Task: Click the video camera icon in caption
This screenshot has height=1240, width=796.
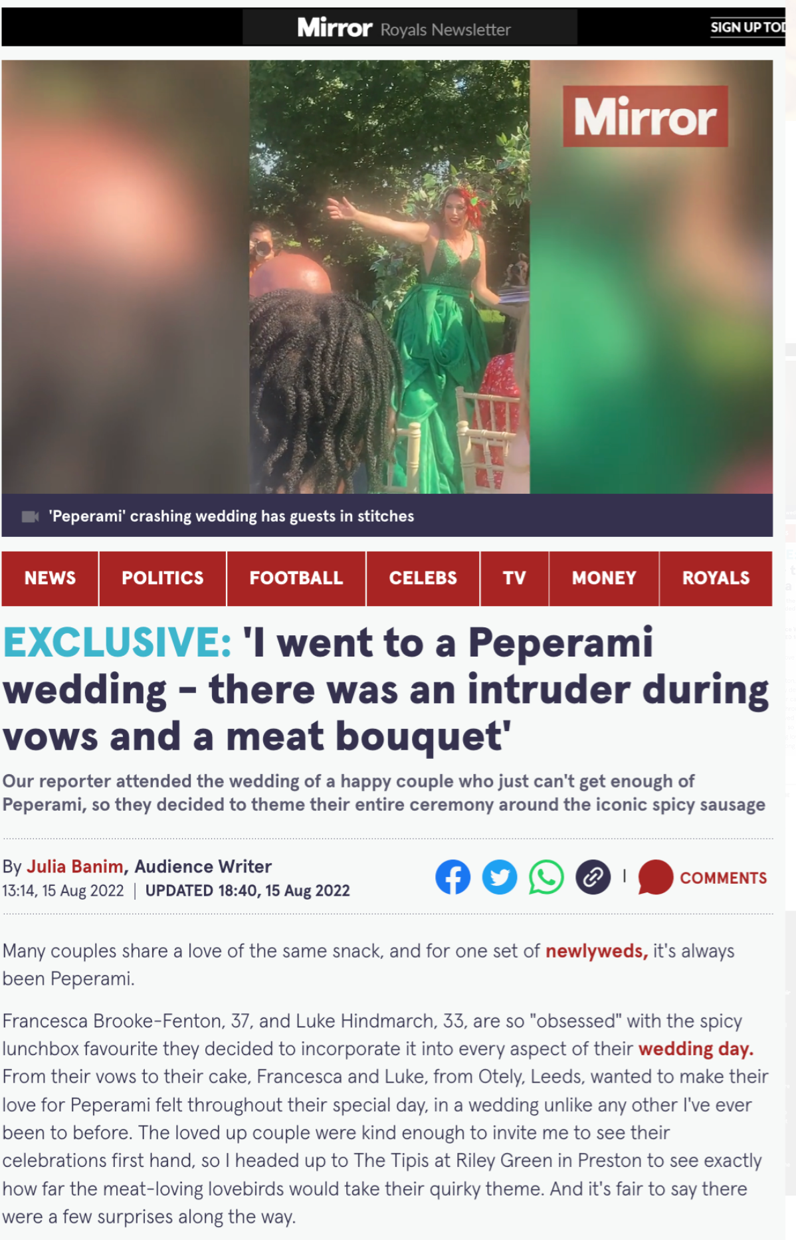Action: tap(31, 516)
